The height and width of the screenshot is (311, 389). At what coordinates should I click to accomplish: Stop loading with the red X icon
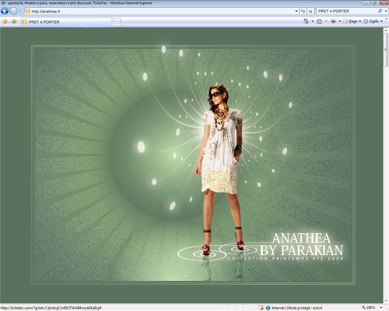311,11
